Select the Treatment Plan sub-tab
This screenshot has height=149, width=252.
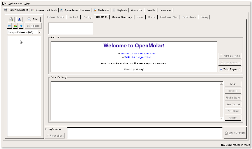(169, 17)
